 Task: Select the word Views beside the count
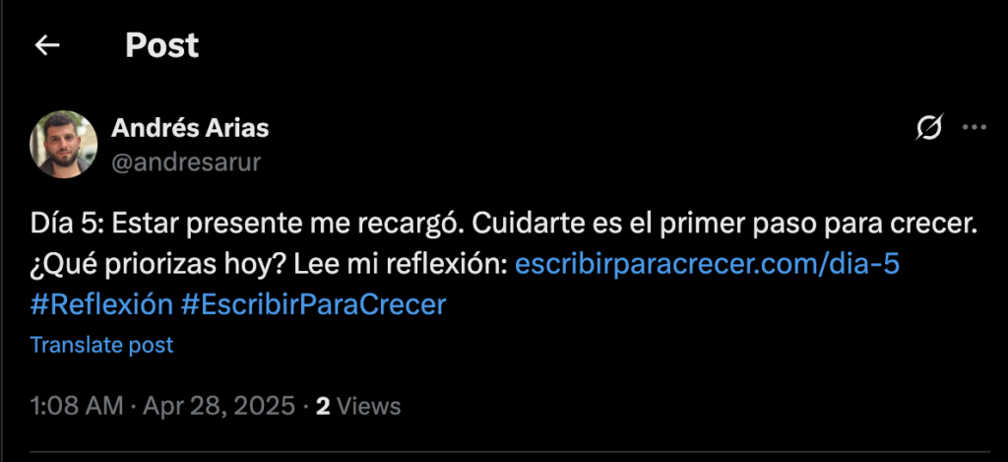click(369, 406)
